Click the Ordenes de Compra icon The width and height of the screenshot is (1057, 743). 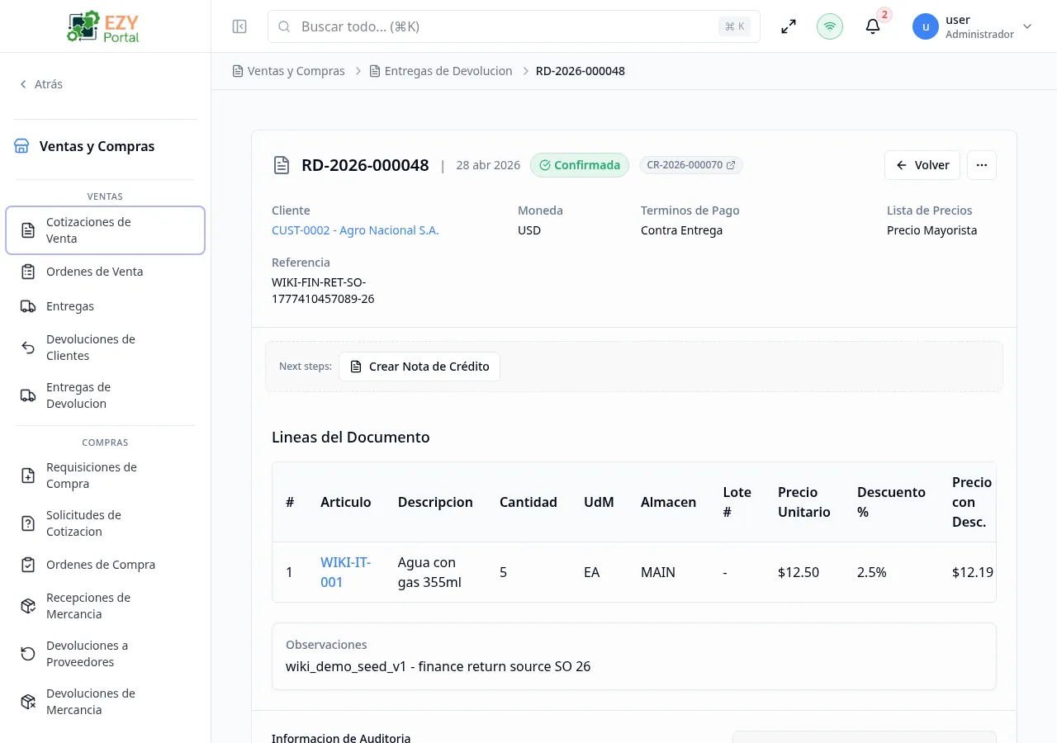tap(28, 565)
